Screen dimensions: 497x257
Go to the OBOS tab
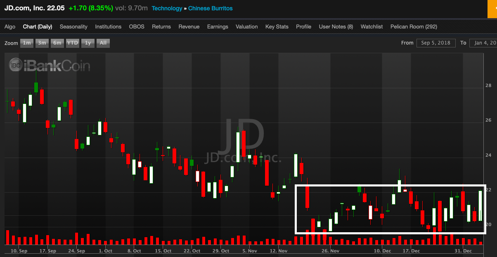137,26
